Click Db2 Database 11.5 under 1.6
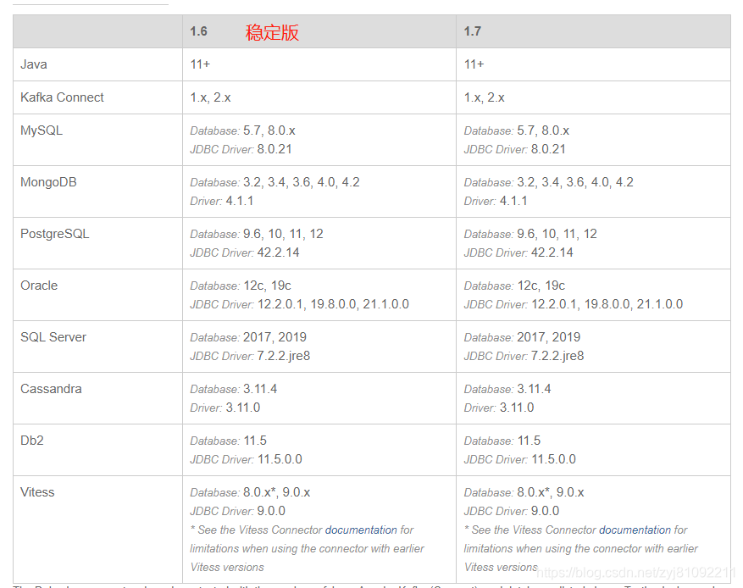Viewport: 743px width, 588px height. [x=229, y=441]
